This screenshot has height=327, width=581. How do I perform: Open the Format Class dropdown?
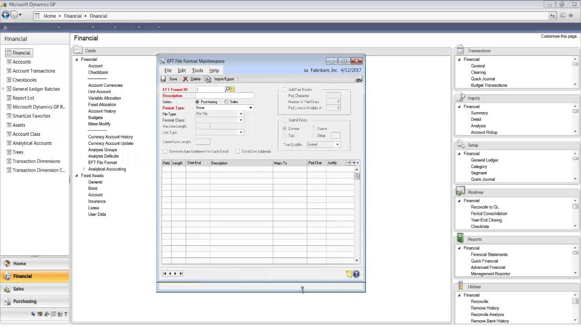coord(241,120)
